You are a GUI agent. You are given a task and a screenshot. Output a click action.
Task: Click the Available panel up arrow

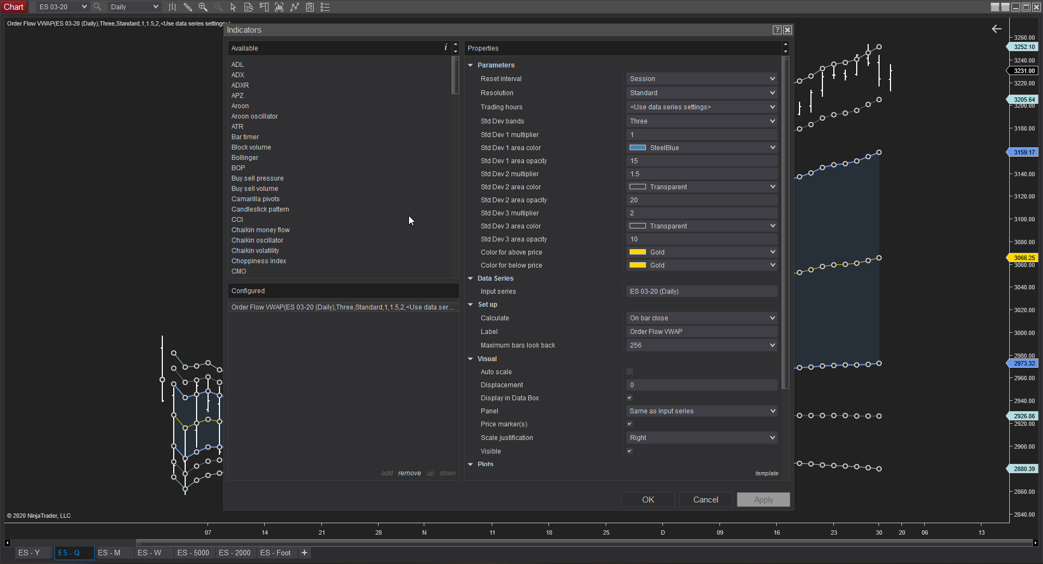tap(455, 45)
